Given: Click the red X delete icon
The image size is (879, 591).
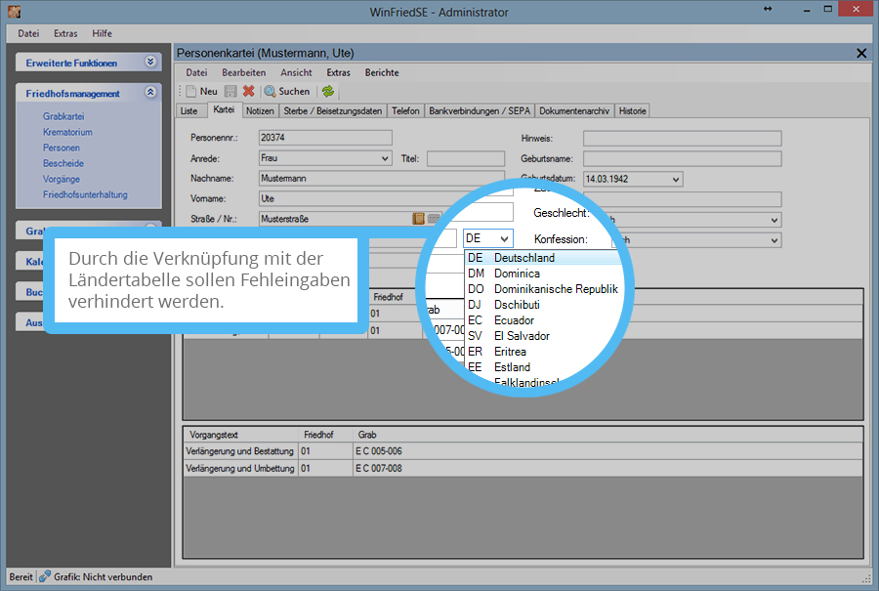Looking at the screenshot, I should tap(248, 91).
